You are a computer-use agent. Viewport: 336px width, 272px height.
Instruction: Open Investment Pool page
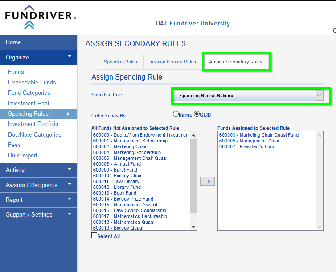pyautogui.click(x=29, y=103)
